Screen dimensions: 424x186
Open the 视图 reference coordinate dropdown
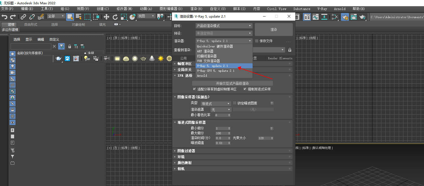click(146, 16)
